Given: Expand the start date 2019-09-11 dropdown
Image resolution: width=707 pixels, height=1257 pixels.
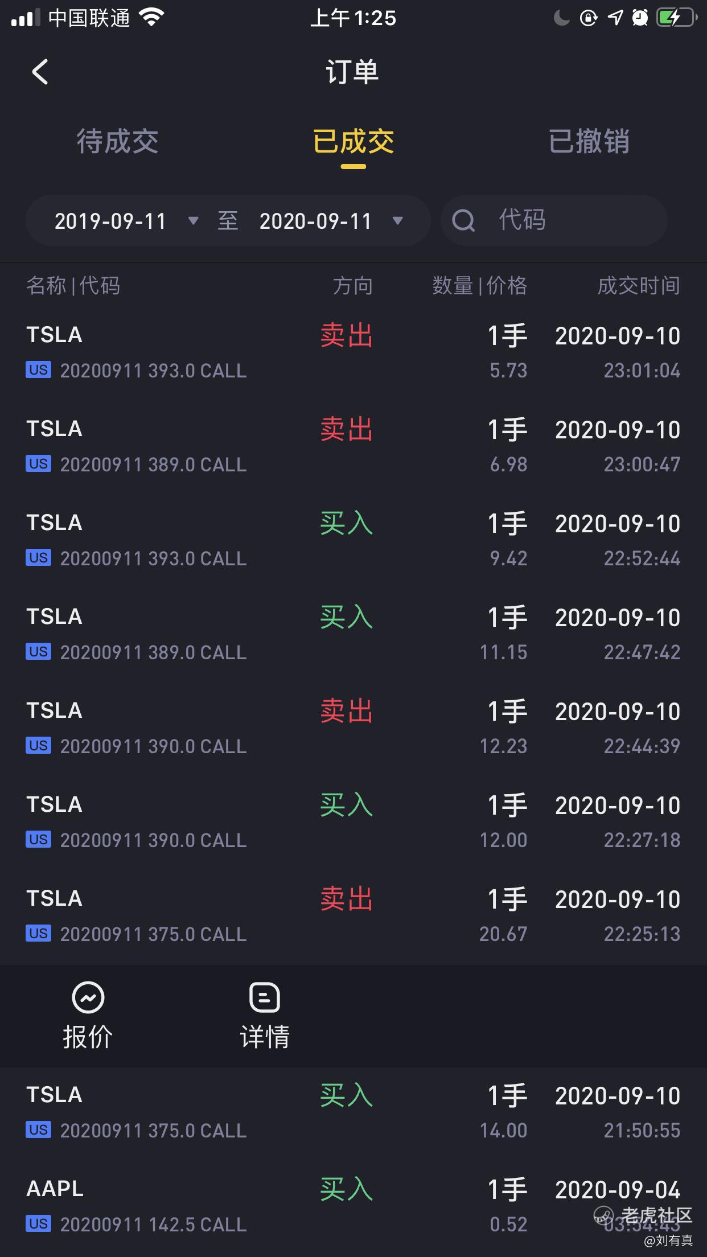Looking at the screenshot, I should (193, 221).
